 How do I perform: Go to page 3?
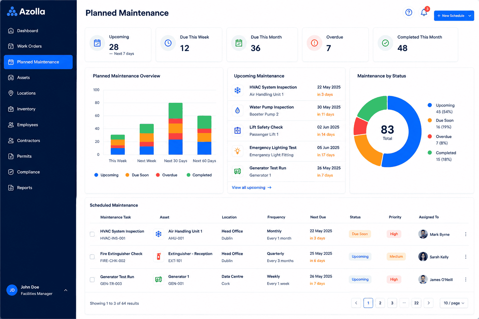pyautogui.click(x=392, y=303)
